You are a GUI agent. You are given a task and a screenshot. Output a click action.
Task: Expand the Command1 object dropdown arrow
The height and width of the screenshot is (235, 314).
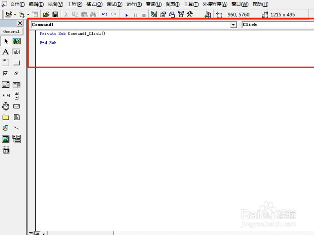click(233, 25)
